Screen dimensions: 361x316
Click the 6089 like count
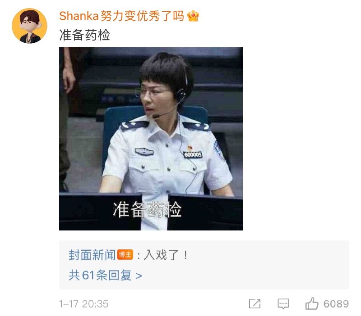(x=336, y=303)
